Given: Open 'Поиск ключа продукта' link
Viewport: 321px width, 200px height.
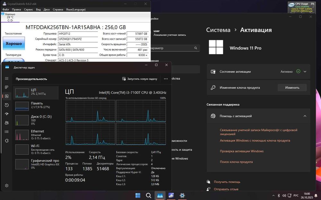Looking at the screenshot, I should pos(236,162).
